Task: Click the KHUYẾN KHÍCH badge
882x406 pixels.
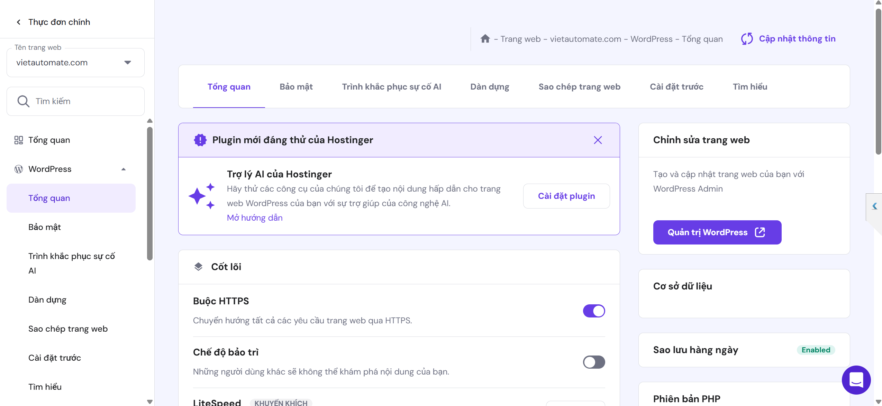Action: 281,403
